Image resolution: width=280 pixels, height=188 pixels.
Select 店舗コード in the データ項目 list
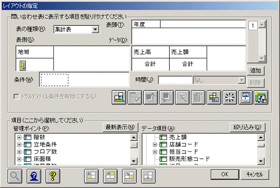[184, 144]
